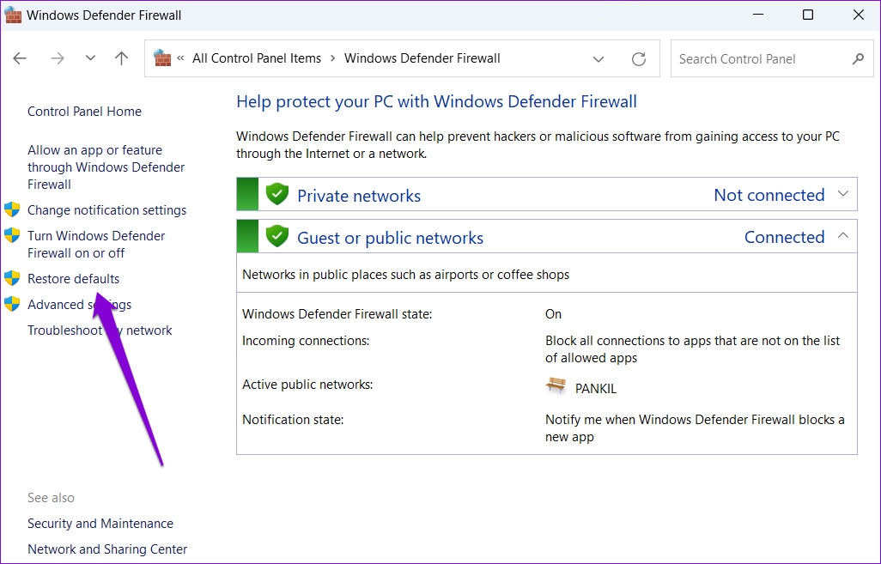Image resolution: width=881 pixels, height=564 pixels.
Task: Select Windows Defender Firewall breadcrumb
Action: click(422, 58)
